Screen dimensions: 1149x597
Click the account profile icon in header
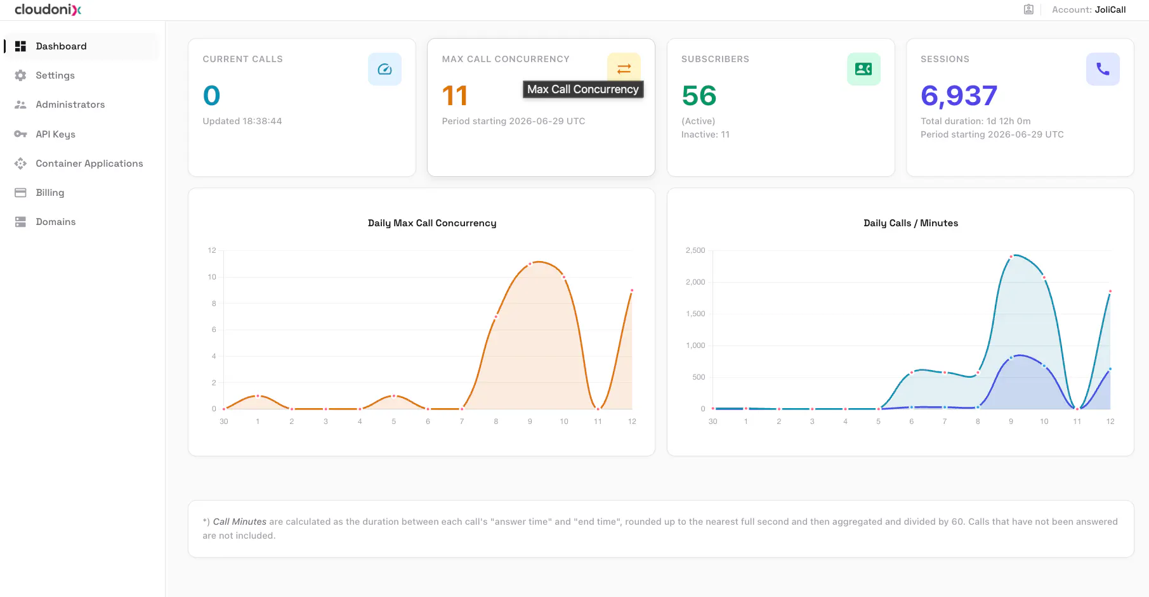[x=1028, y=10]
